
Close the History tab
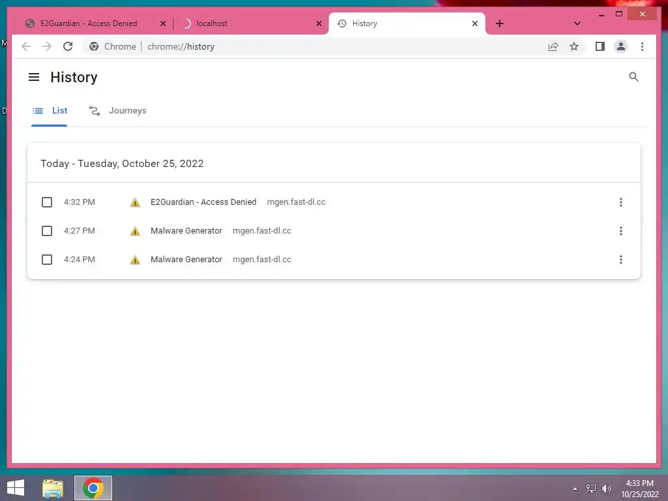click(x=475, y=23)
